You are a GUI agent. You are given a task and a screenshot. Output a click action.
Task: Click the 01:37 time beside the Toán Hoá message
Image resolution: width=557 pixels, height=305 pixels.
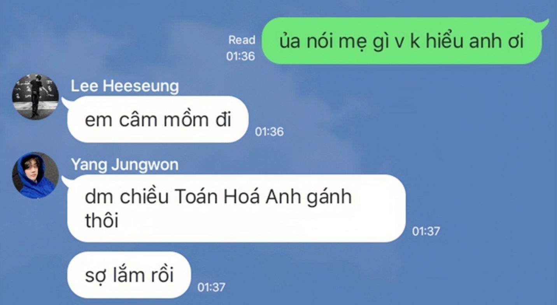pyautogui.click(x=426, y=231)
